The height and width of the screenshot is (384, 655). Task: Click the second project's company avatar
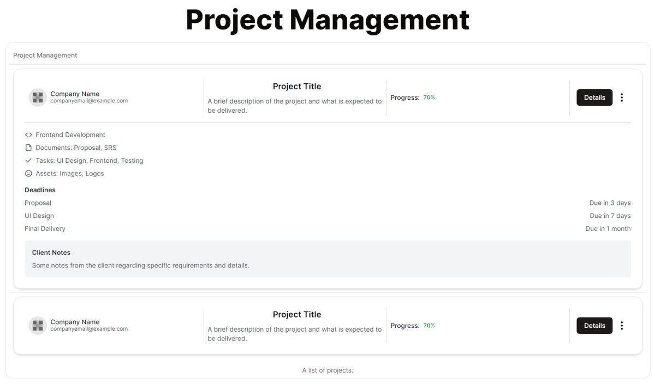pos(38,326)
